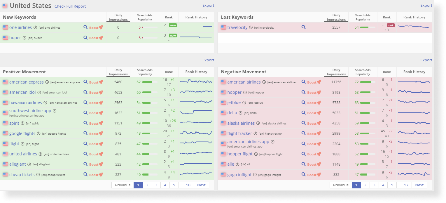Screen dimensions: 446x203
Task: Click the United States flag icon in header
Action: [5, 6]
